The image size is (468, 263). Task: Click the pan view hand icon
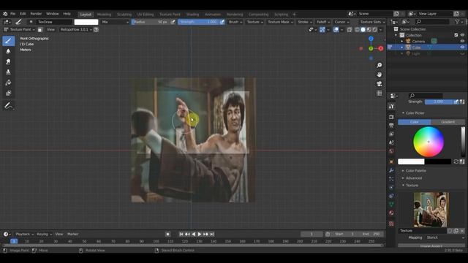379,75
